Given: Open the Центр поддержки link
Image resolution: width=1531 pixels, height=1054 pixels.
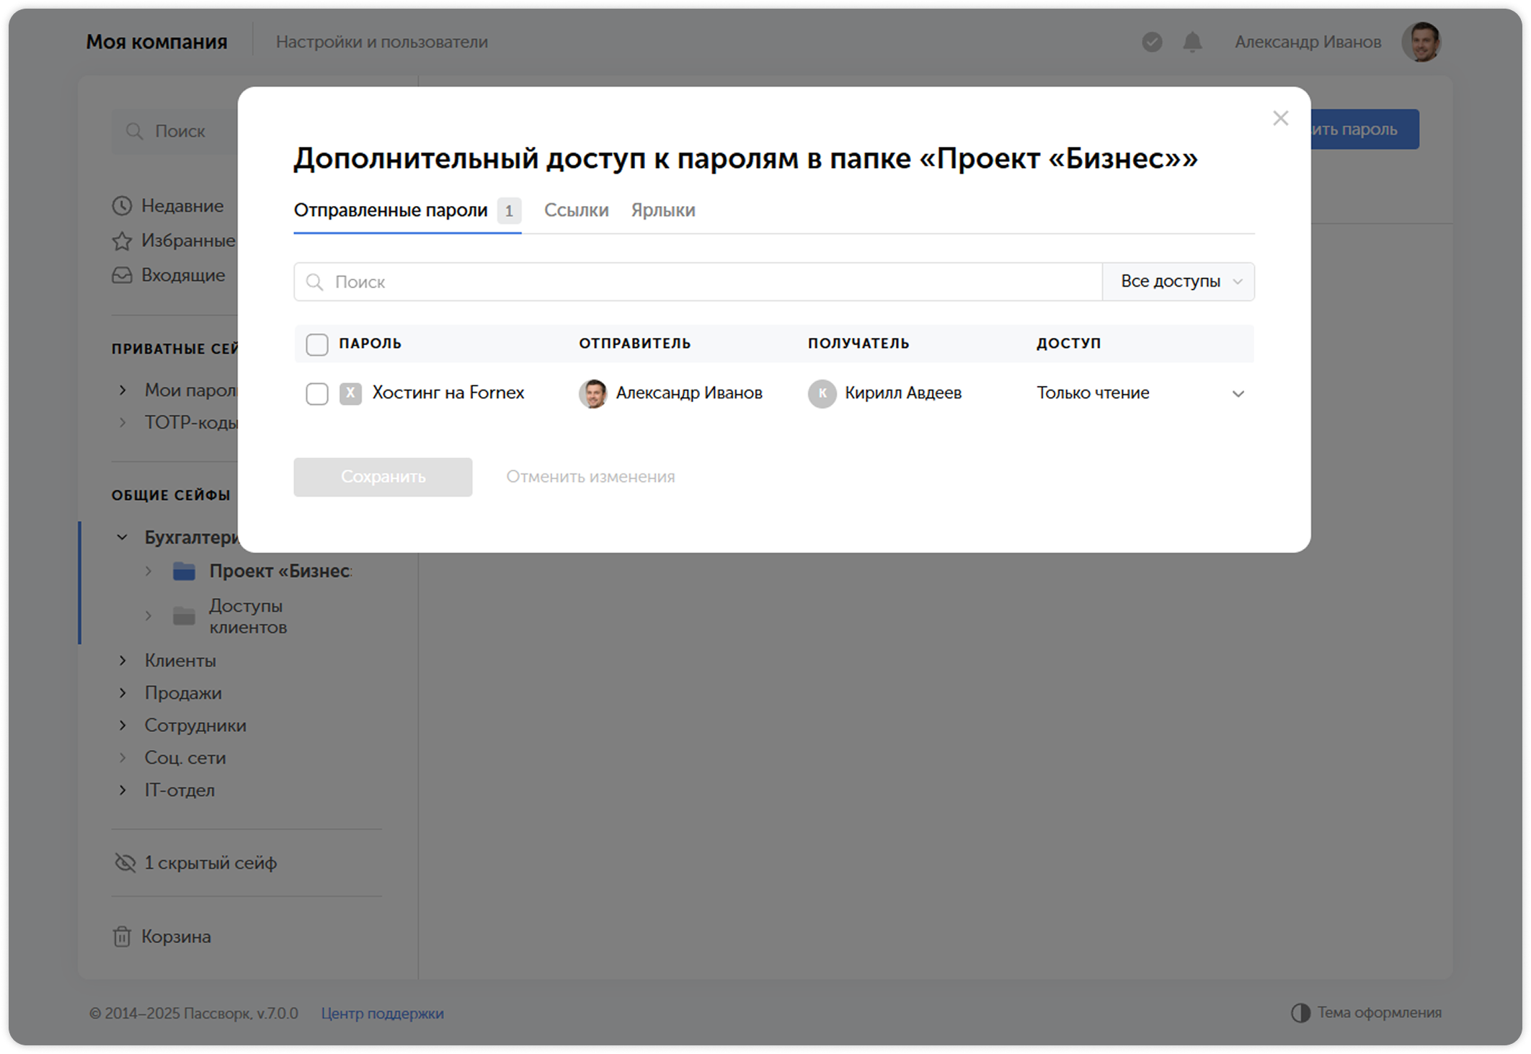Looking at the screenshot, I should tap(382, 1013).
